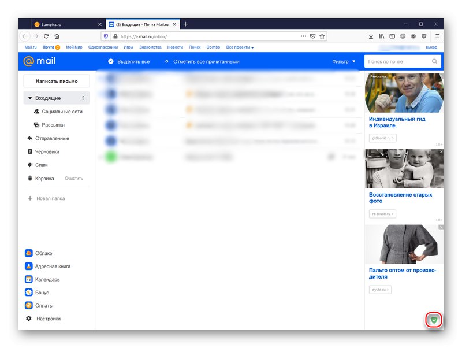Screen dimensions: 462x348
Task: Open page actions three-dot menu
Action: [x=303, y=36]
